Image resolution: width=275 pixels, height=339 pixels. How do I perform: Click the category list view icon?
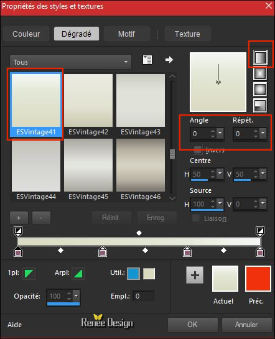coord(147,60)
